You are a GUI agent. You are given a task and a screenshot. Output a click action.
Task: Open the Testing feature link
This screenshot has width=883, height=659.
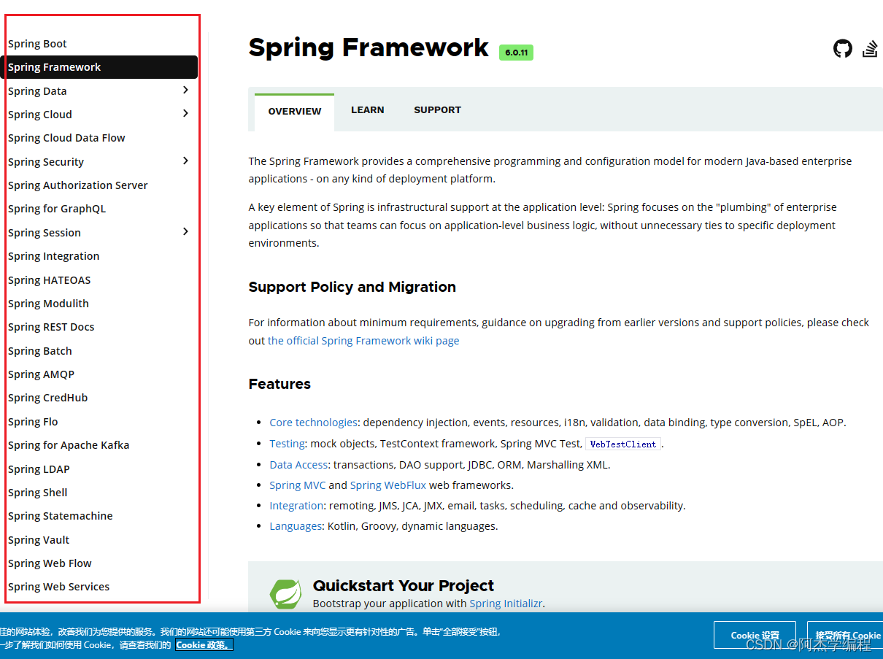click(x=287, y=443)
